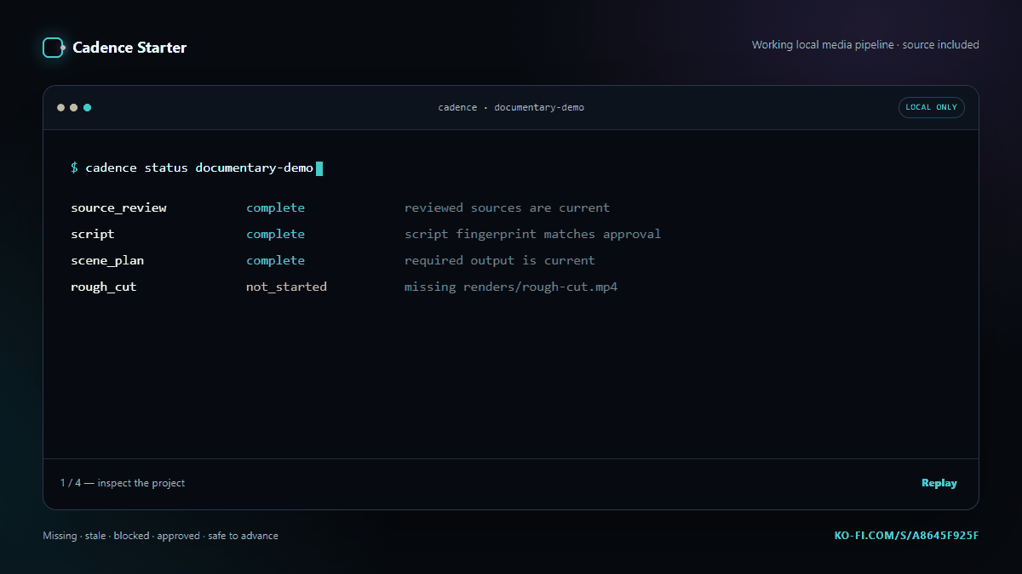The width and height of the screenshot is (1022, 574).
Task: Click the 'Missing · stale · blocked · approved' footer text
Action: click(121, 536)
